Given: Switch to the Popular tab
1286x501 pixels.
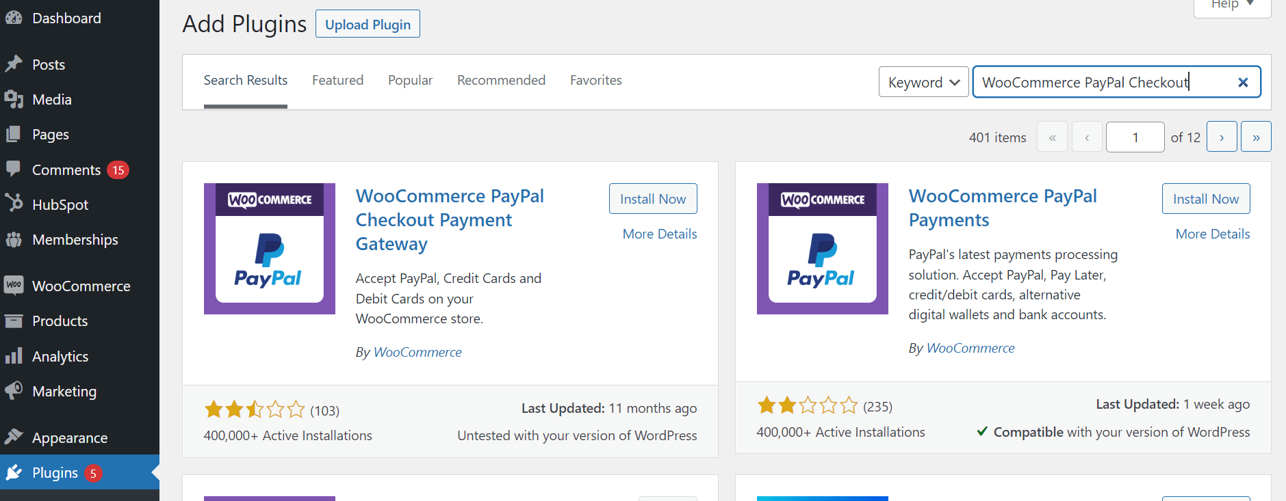Looking at the screenshot, I should [x=410, y=81].
